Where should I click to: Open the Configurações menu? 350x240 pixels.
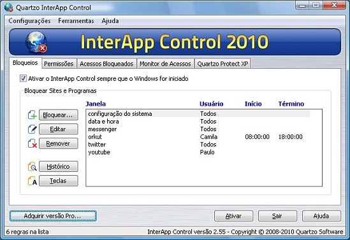click(29, 21)
